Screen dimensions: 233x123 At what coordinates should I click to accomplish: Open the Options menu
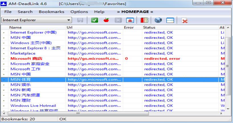(79, 12)
